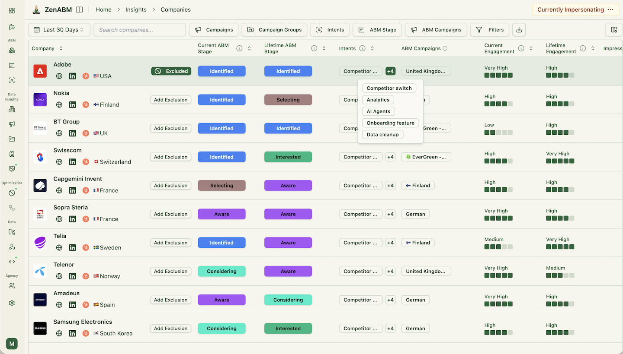Click the download export icon in the toolbar
The width and height of the screenshot is (623, 354).
pyautogui.click(x=518, y=29)
